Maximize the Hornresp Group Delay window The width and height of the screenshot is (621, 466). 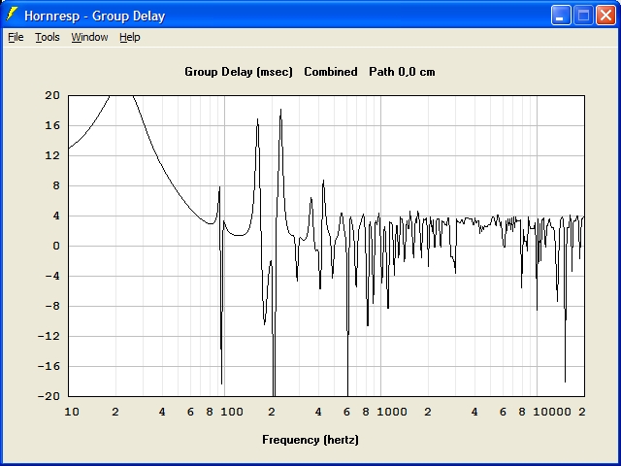(x=583, y=16)
